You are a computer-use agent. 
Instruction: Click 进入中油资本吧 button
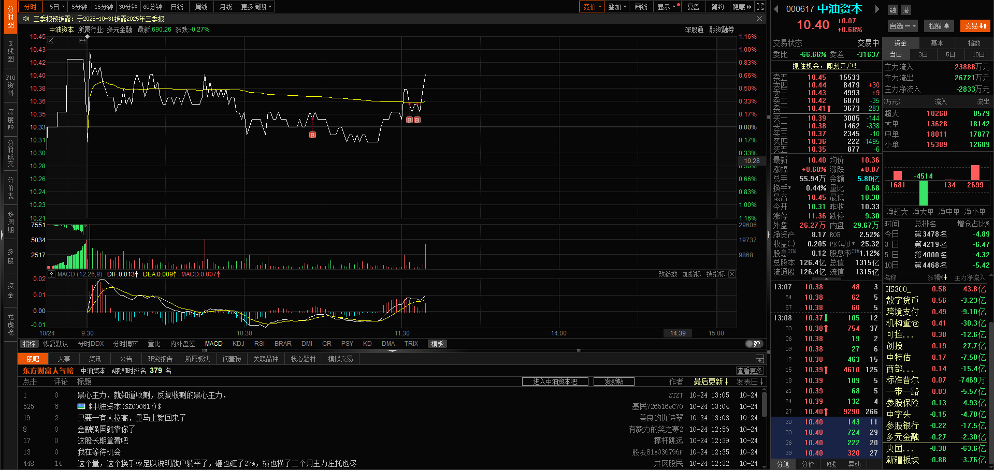click(555, 381)
